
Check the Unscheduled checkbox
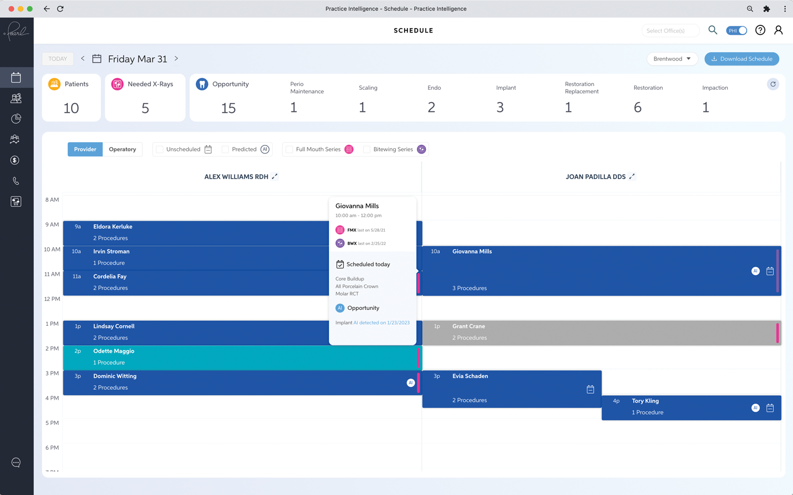[x=159, y=149]
